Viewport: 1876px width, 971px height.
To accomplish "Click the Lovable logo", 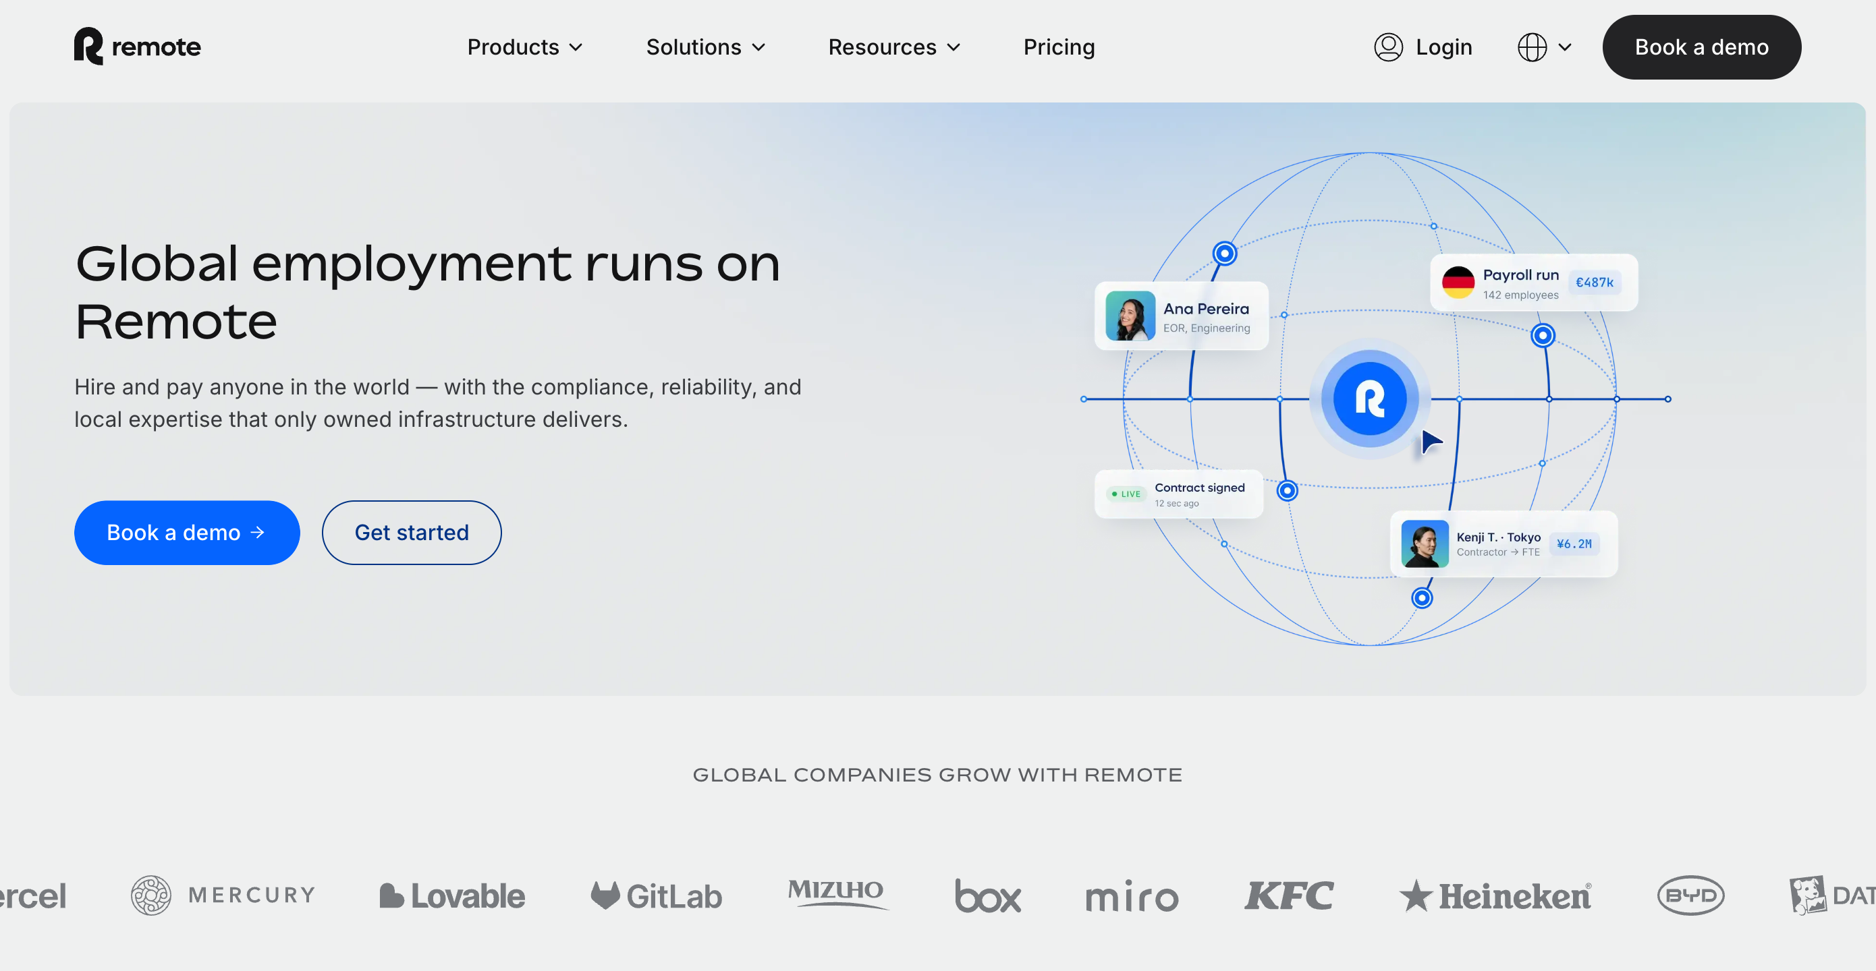I will pyautogui.click(x=451, y=895).
